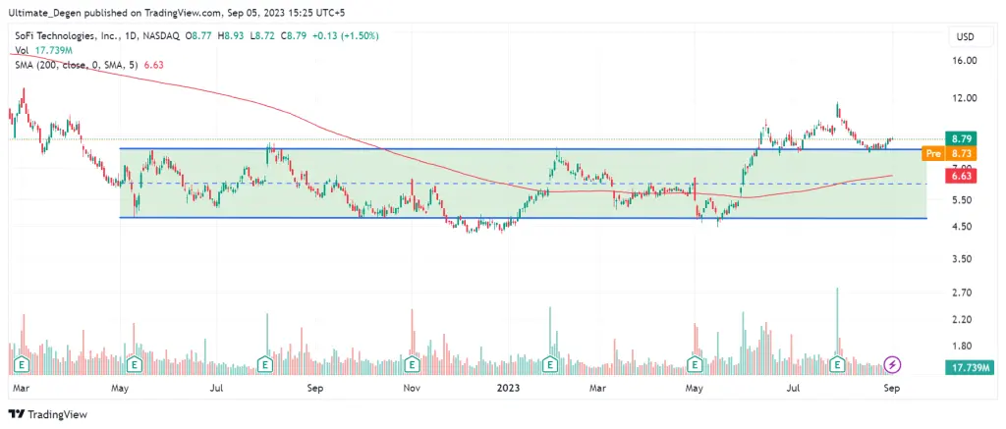The image size is (1006, 429).
Task: Click the 1.80 axis label
Action: (964, 346)
